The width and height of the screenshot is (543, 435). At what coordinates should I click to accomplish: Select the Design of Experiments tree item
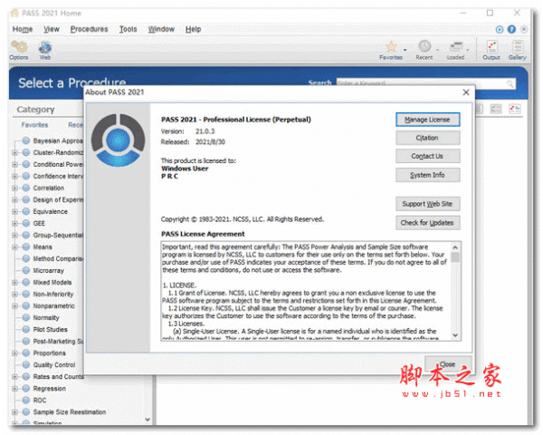(x=58, y=199)
